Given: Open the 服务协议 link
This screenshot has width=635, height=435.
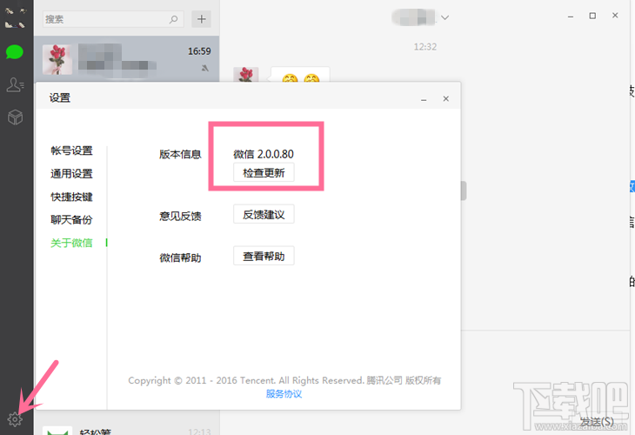Looking at the screenshot, I should [x=284, y=394].
